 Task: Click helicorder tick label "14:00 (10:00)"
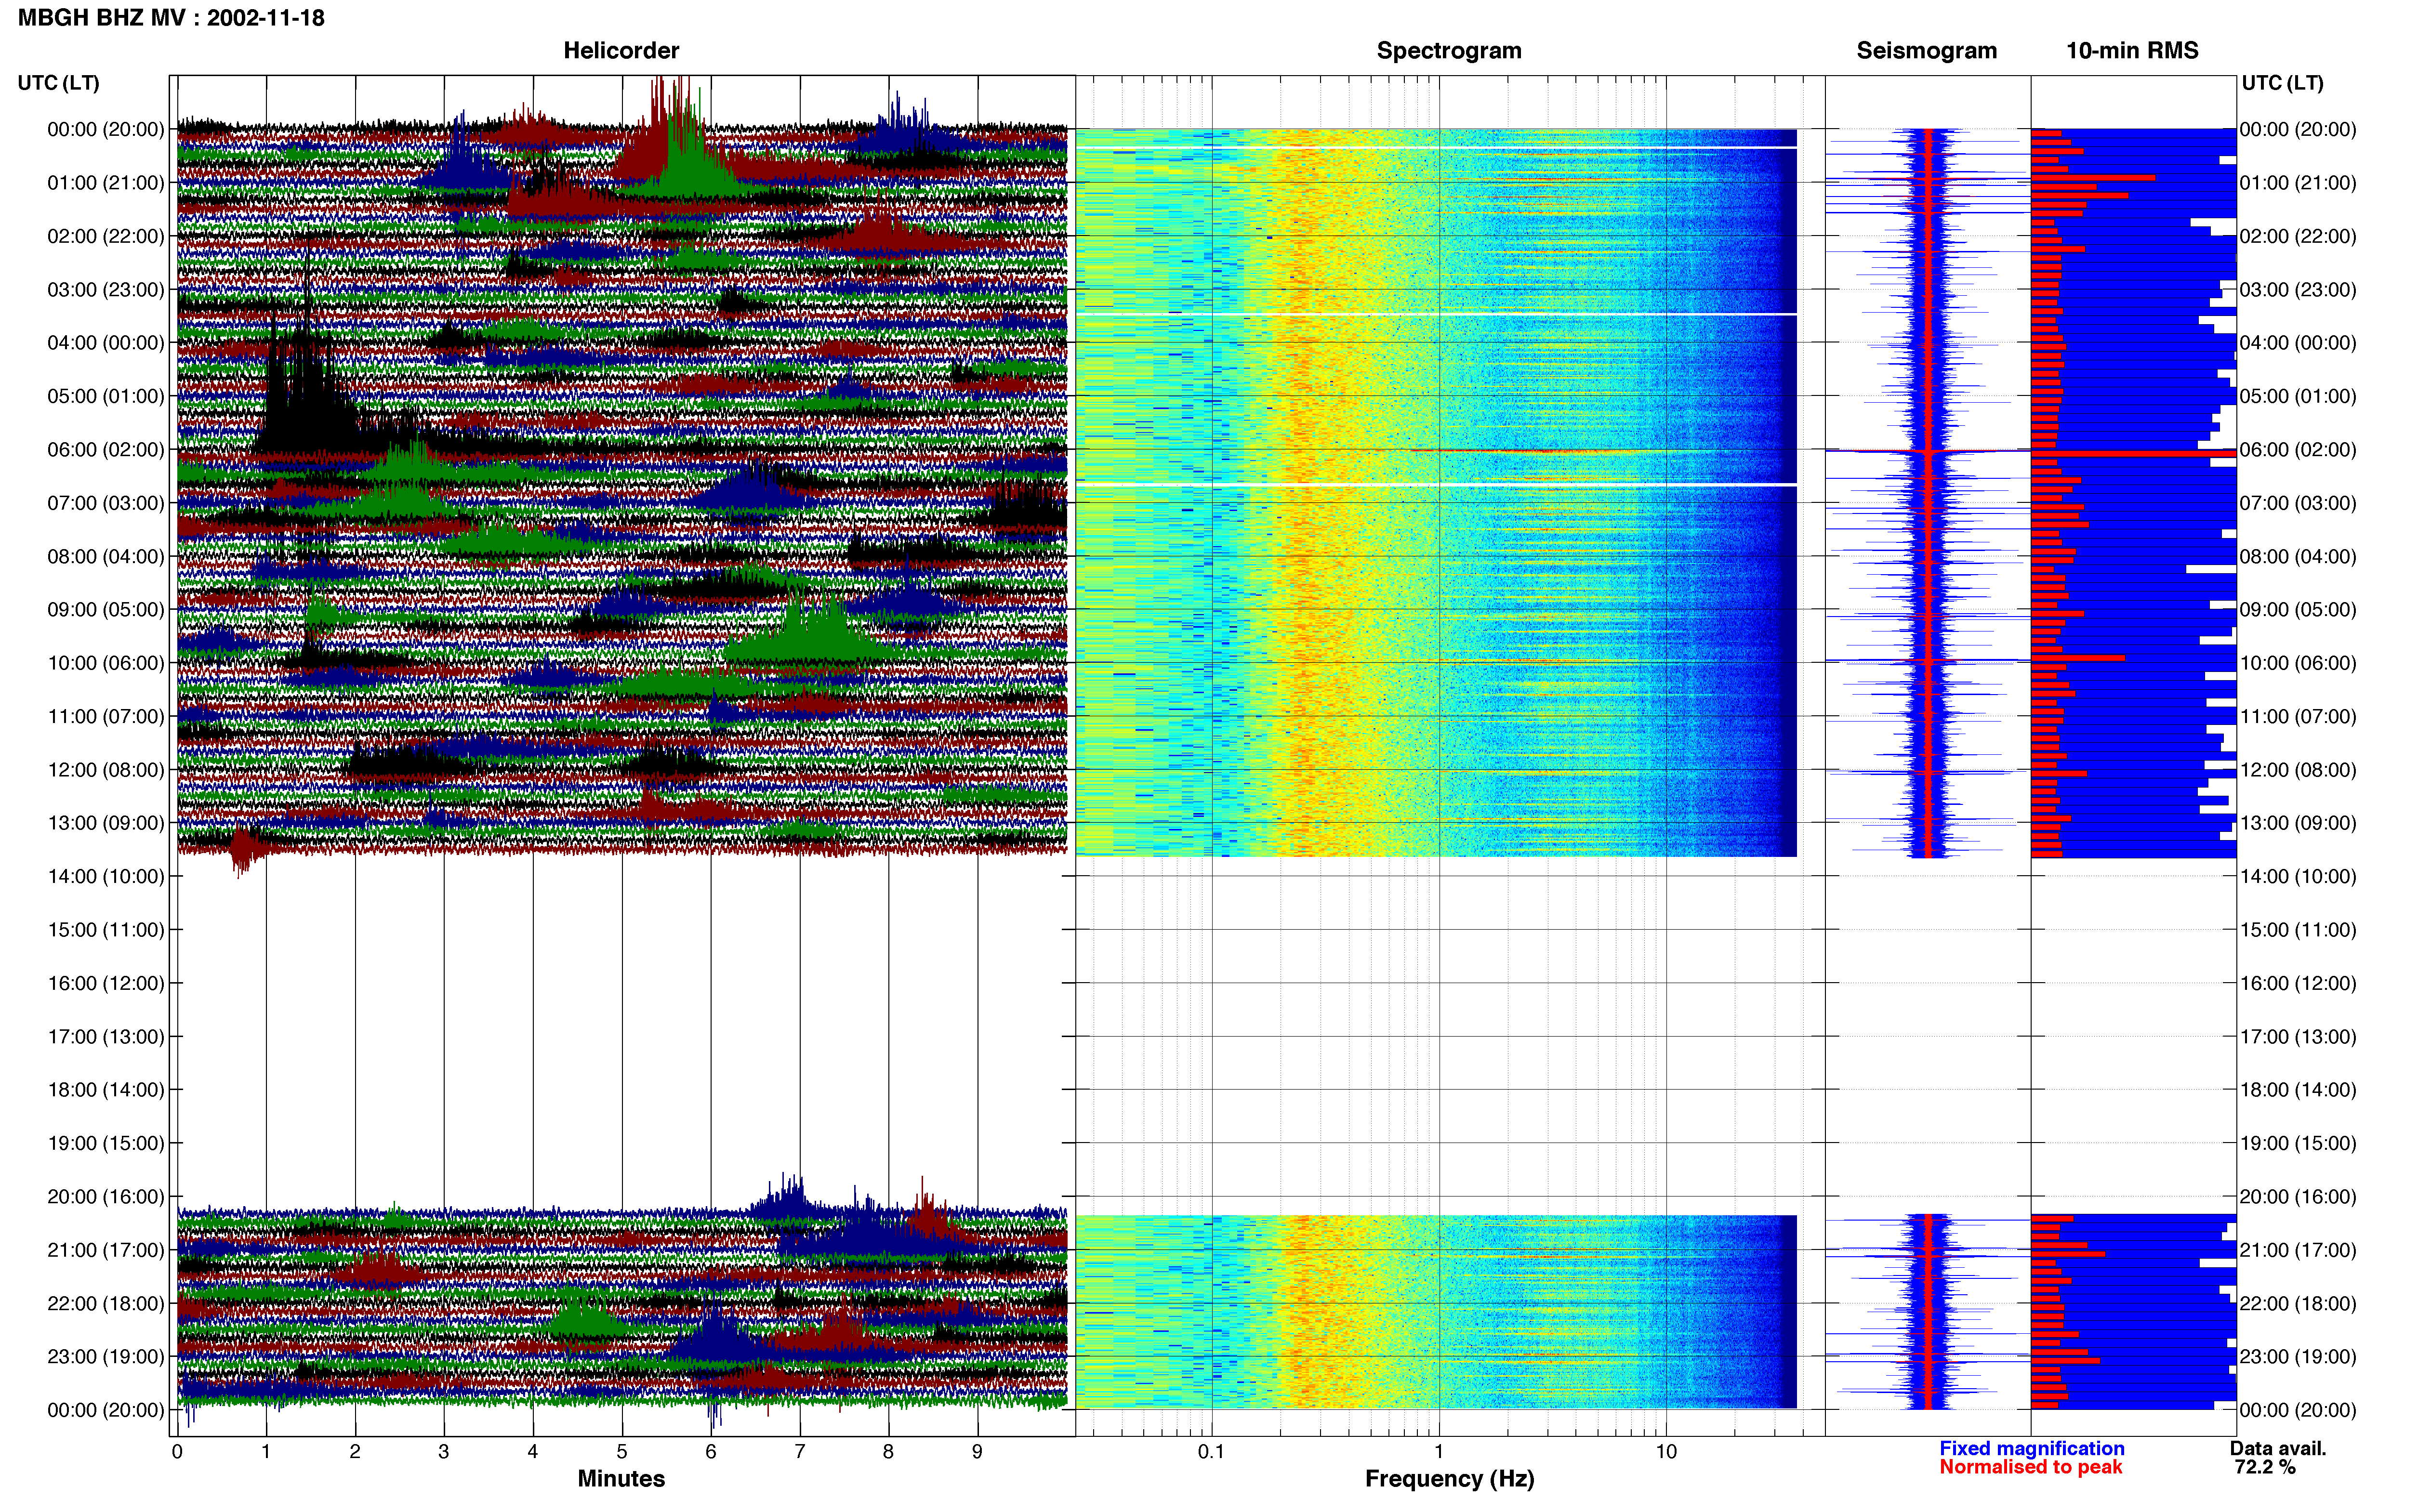point(105,877)
